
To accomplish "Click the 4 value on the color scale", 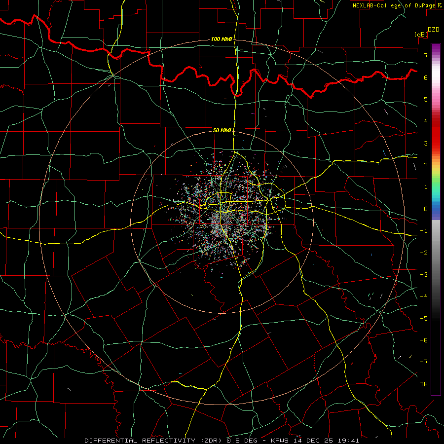I will click(x=426, y=121).
